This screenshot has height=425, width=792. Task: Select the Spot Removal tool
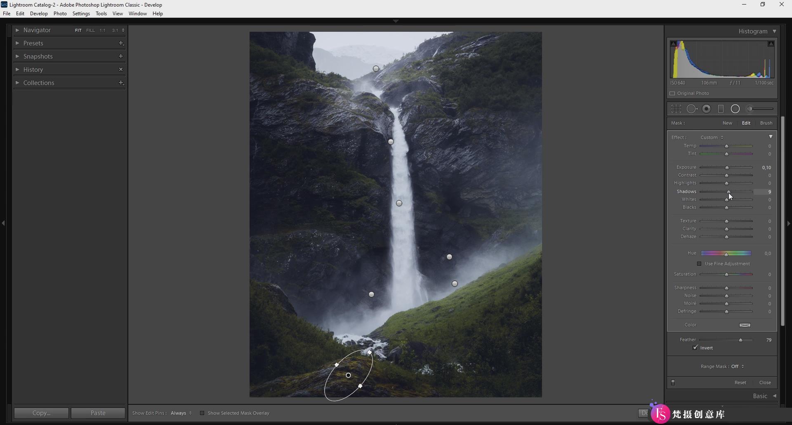click(692, 109)
